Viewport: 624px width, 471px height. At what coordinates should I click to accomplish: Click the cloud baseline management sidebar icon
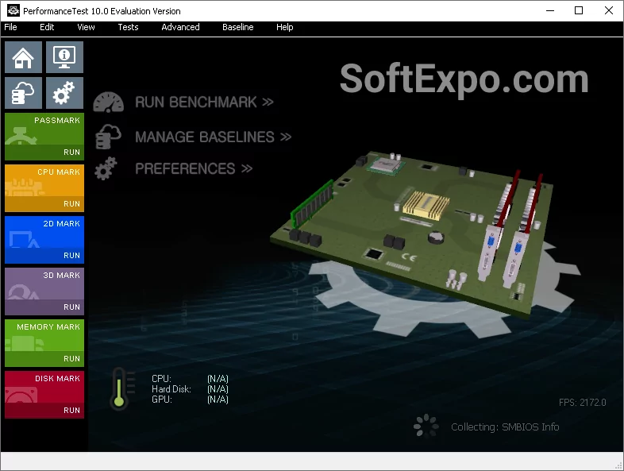[24, 94]
